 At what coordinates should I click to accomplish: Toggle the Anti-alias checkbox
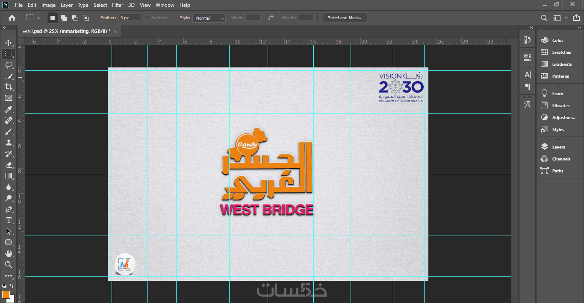coord(147,18)
